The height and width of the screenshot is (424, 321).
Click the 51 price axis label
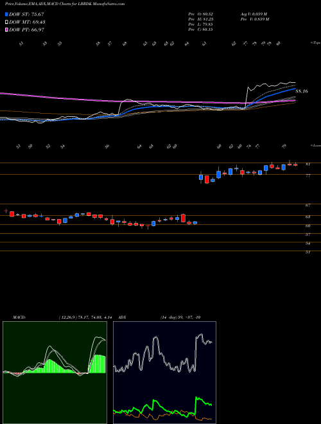tap(308, 252)
